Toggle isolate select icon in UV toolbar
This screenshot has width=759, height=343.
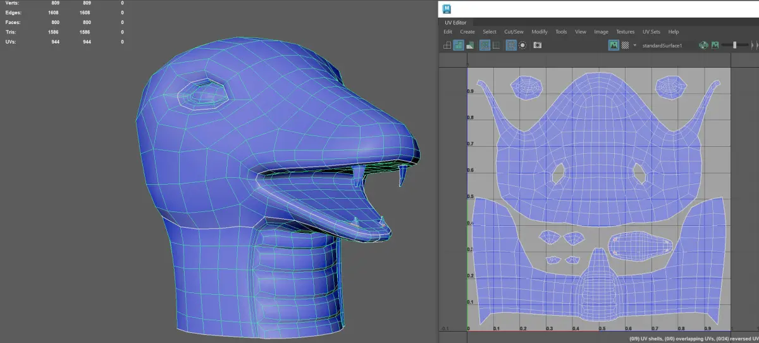click(511, 46)
